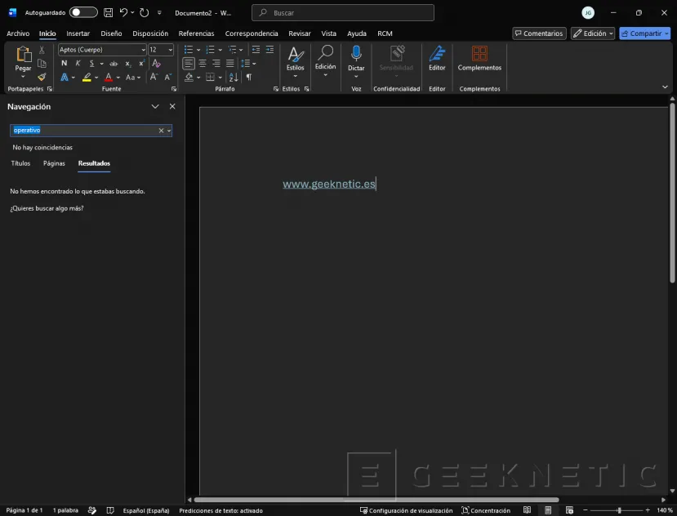Toggle Autoguardado switch

click(84, 12)
